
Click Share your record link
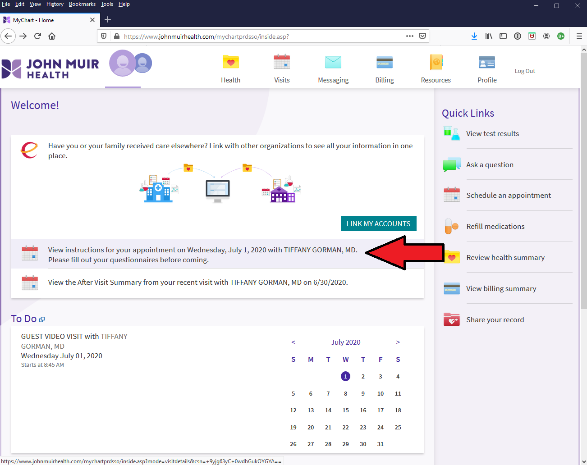(495, 319)
